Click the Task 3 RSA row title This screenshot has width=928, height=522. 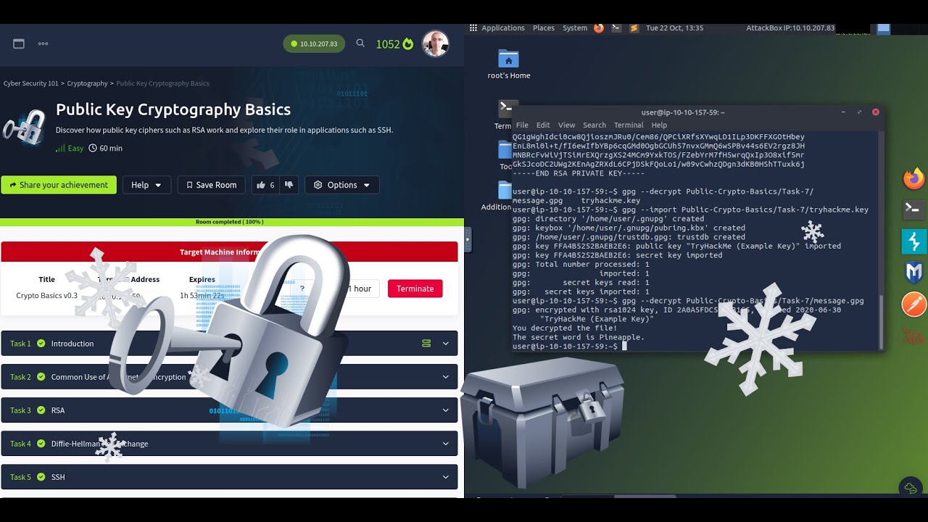point(58,410)
